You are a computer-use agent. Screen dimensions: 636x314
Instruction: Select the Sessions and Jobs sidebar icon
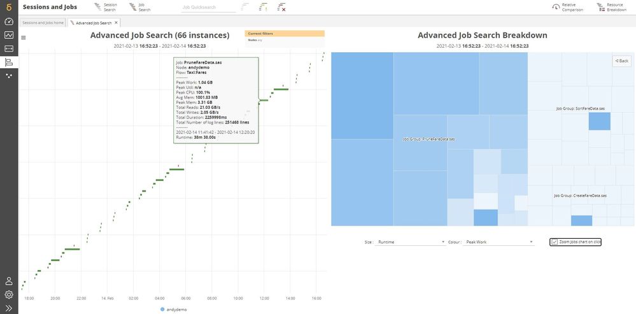point(9,62)
